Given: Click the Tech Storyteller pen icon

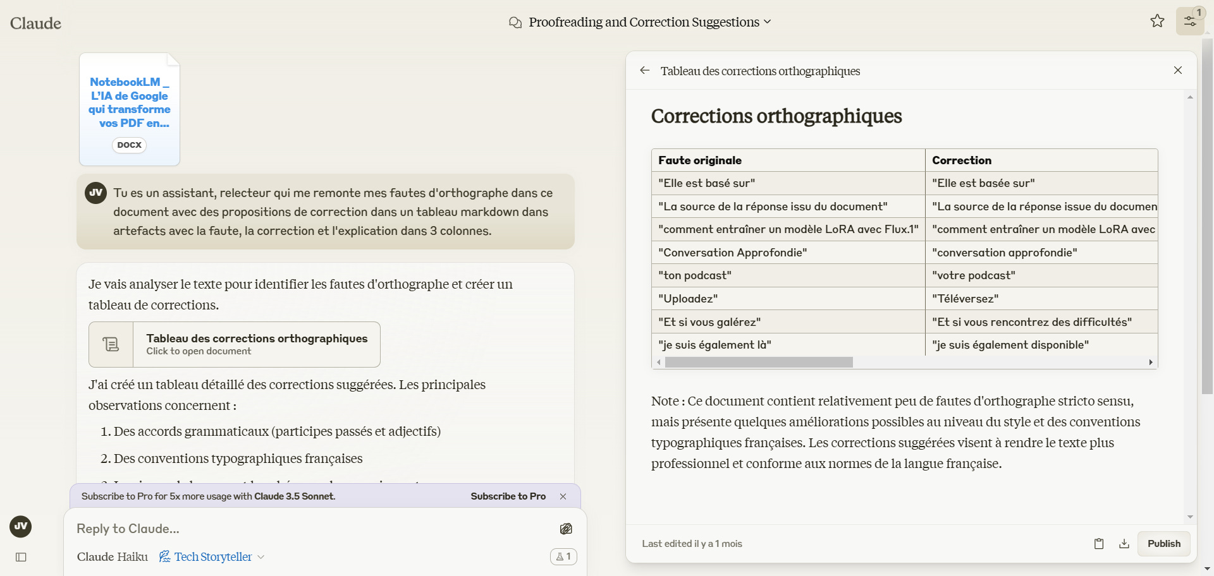Looking at the screenshot, I should point(164,556).
